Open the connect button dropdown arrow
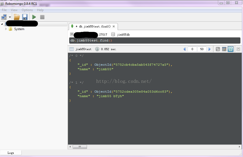The width and height of the screenshot is (243, 157). click(10, 17)
